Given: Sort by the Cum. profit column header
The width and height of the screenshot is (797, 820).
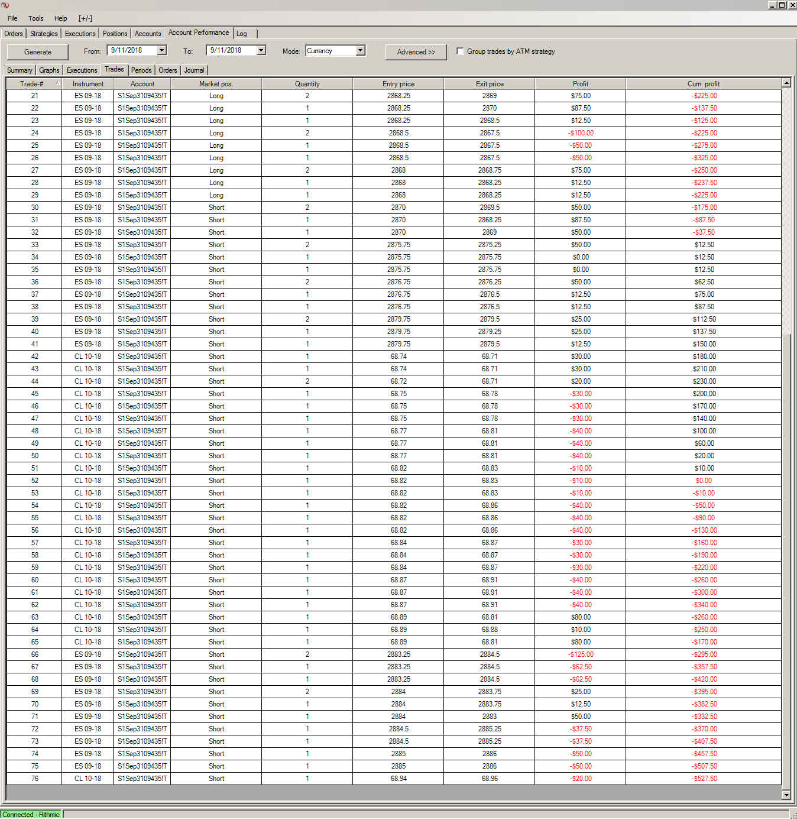Looking at the screenshot, I should point(704,84).
